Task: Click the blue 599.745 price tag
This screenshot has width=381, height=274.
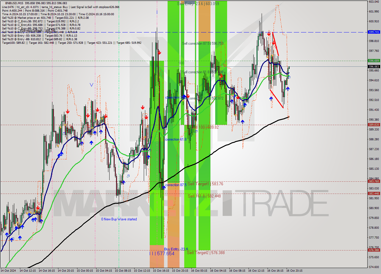Action: (374, 32)
